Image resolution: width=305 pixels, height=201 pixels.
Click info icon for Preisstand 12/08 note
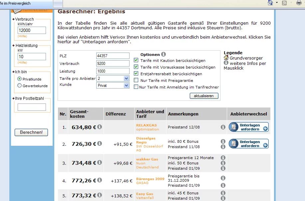click(x=223, y=127)
